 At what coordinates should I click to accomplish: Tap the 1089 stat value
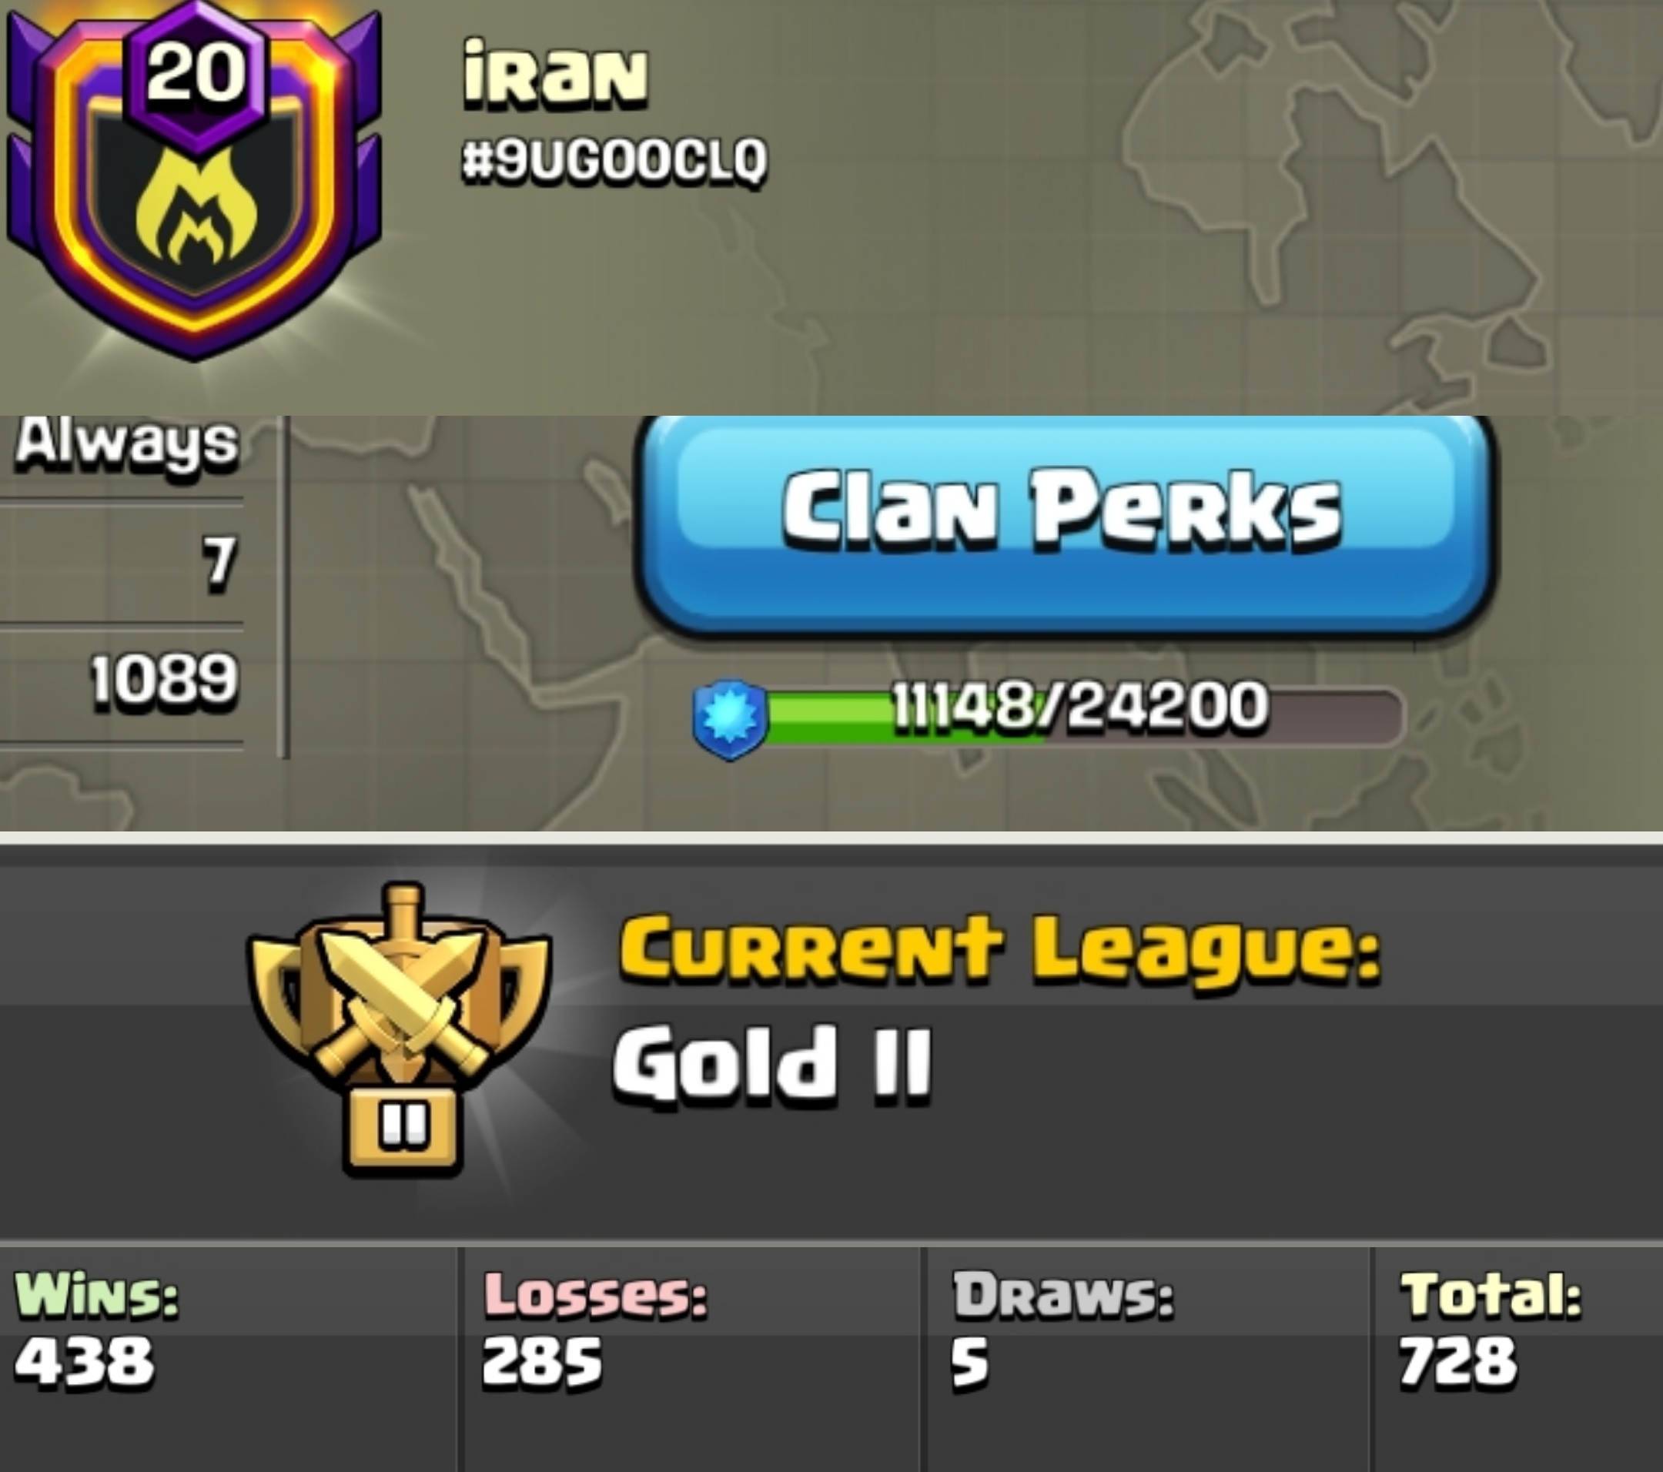point(163,678)
